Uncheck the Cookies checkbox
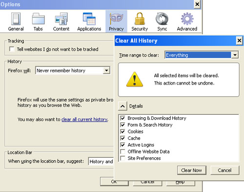244x192 pixels. 123,131
